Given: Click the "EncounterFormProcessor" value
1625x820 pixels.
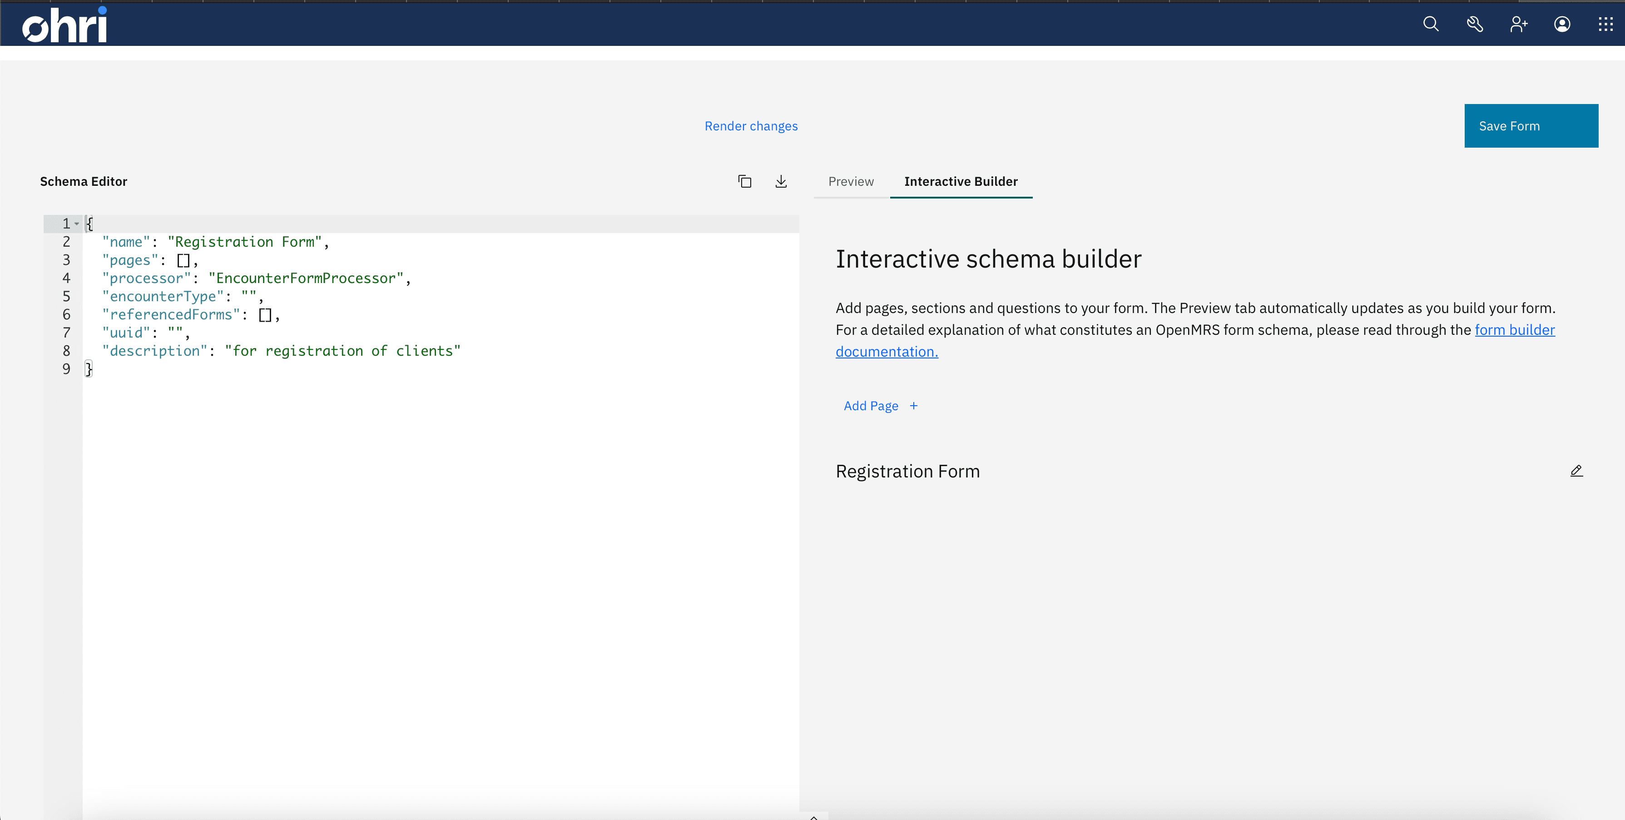Looking at the screenshot, I should 306,279.
